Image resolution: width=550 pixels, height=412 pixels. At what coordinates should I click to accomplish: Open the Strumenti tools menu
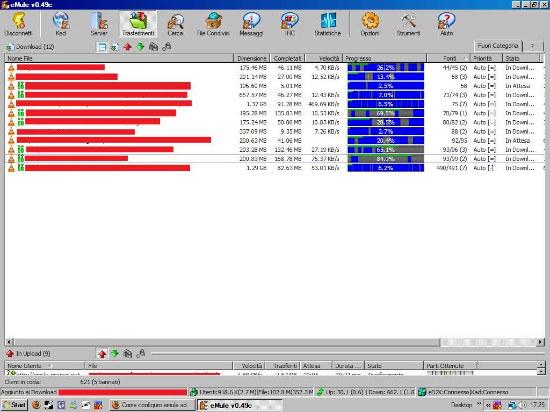[x=408, y=24]
